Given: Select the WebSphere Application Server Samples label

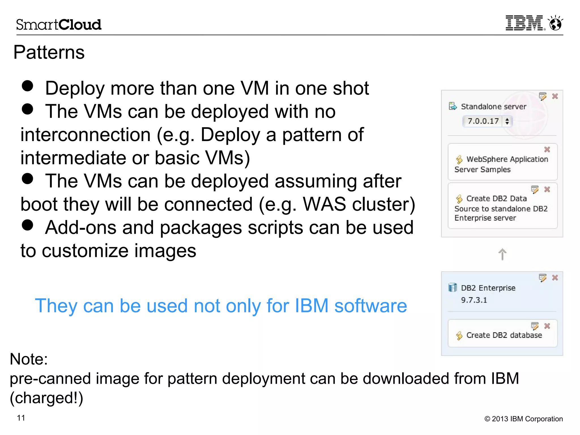Looking at the screenshot, I should tap(501, 164).
